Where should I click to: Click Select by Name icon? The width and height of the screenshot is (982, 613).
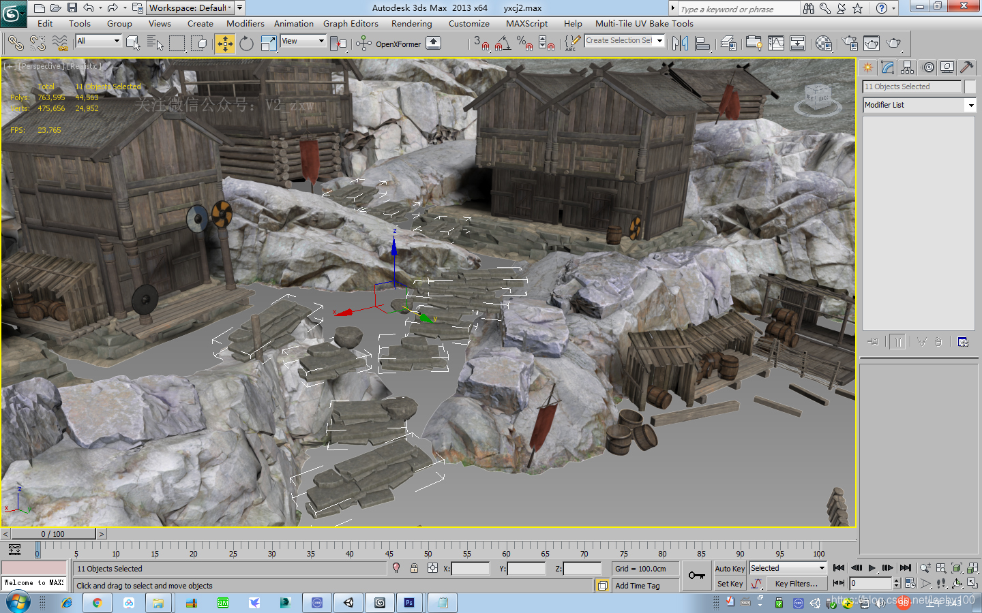pos(155,44)
